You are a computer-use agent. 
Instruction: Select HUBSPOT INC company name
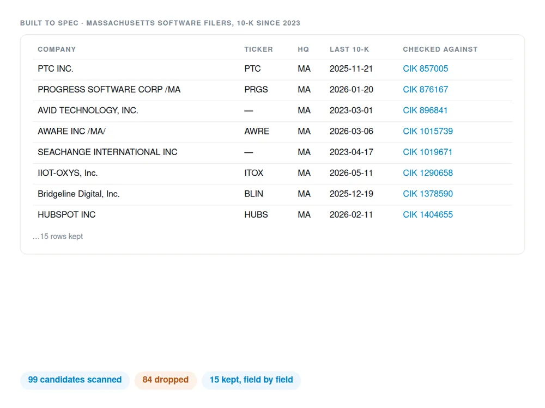pos(66,214)
